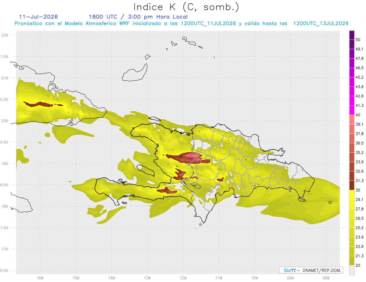Click the colorbar value "22.6"
Viewport: 366px width, 282px height.
(x=360, y=246)
